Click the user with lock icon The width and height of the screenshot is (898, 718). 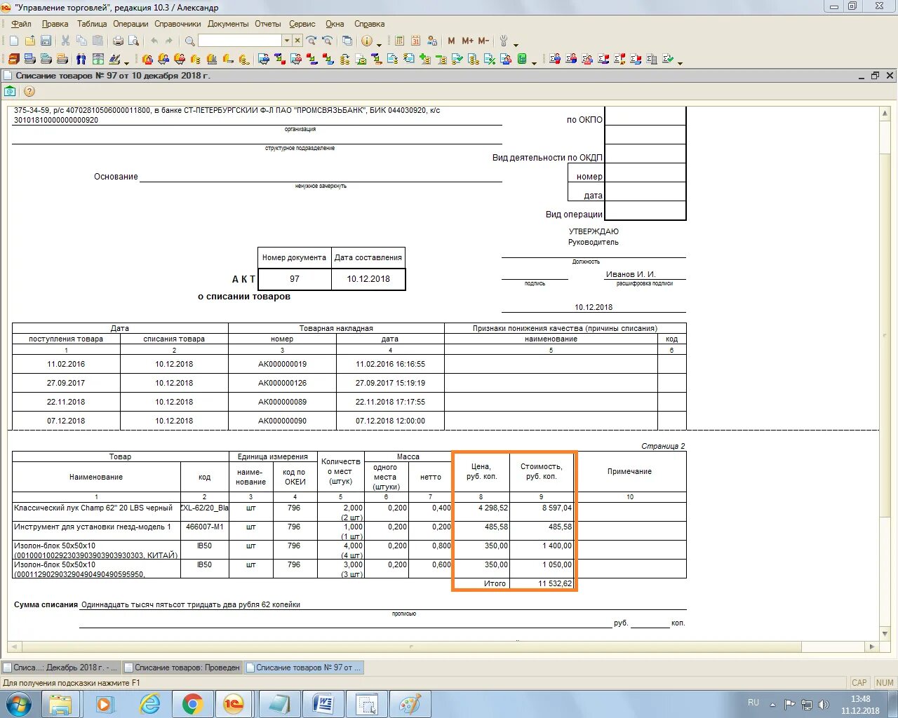pos(432,41)
